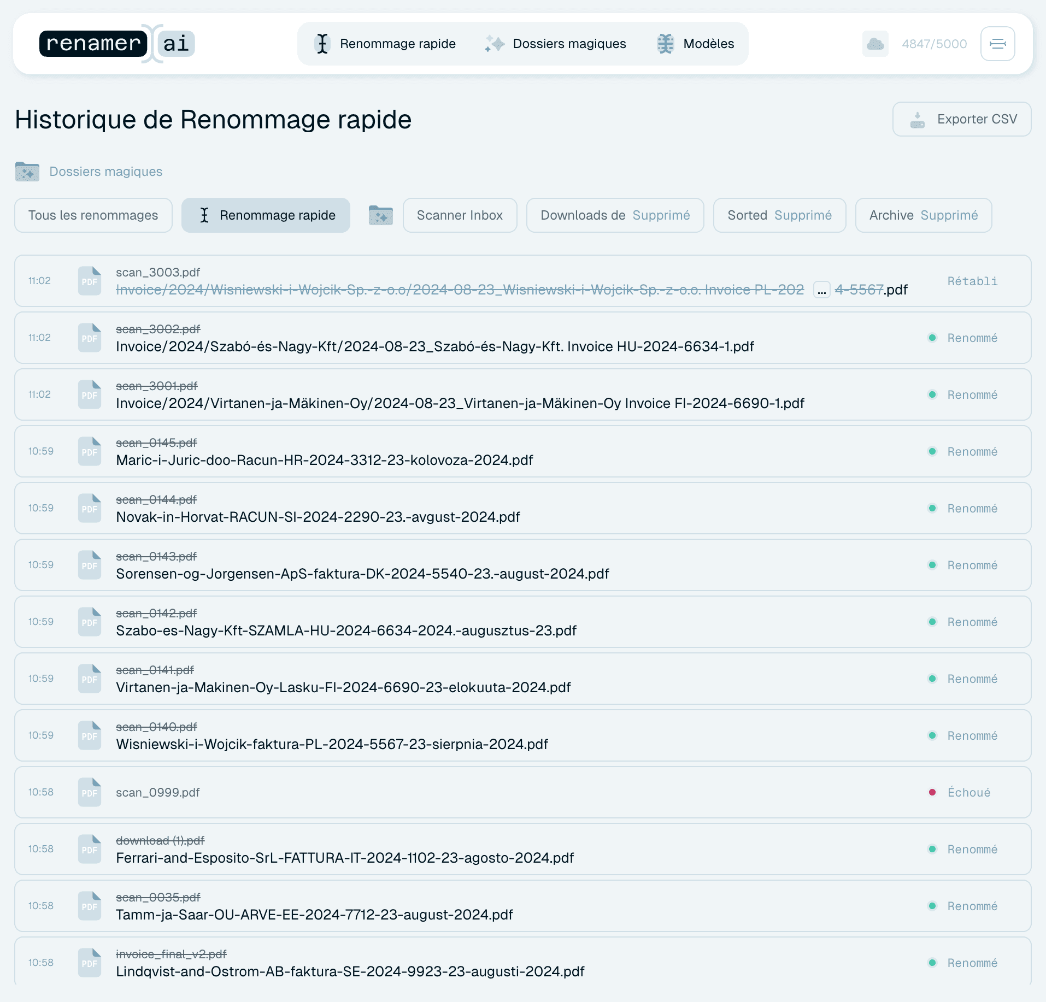Click the Échoué status of scan_0999.pdf
This screenshot has height=1002, width=1046.
pyautogui.click(x=969, y=793)
